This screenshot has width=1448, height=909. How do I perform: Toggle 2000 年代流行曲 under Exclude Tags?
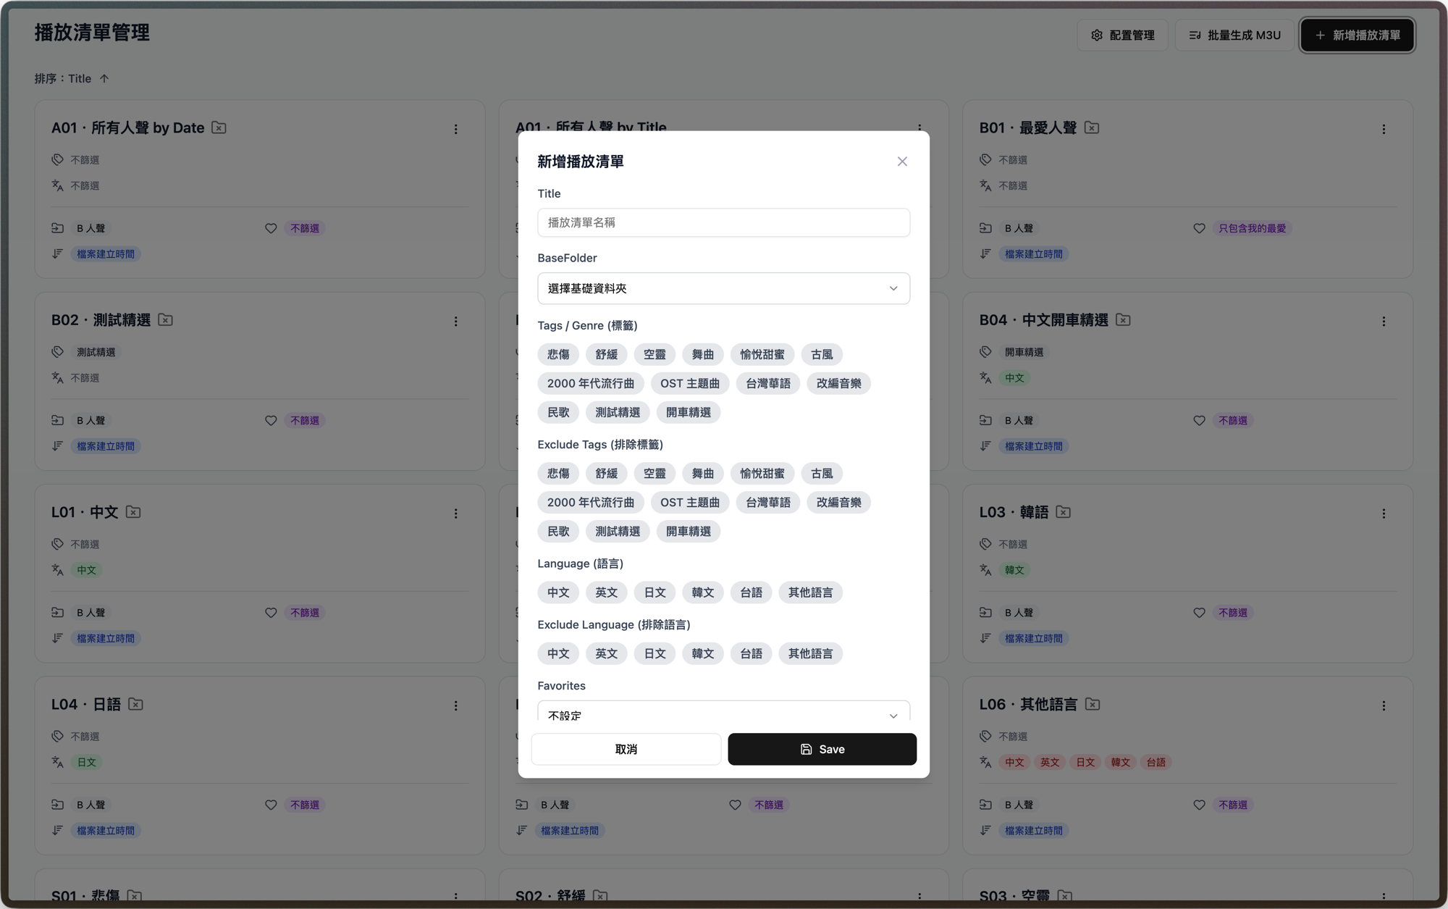tap(590, 502)
